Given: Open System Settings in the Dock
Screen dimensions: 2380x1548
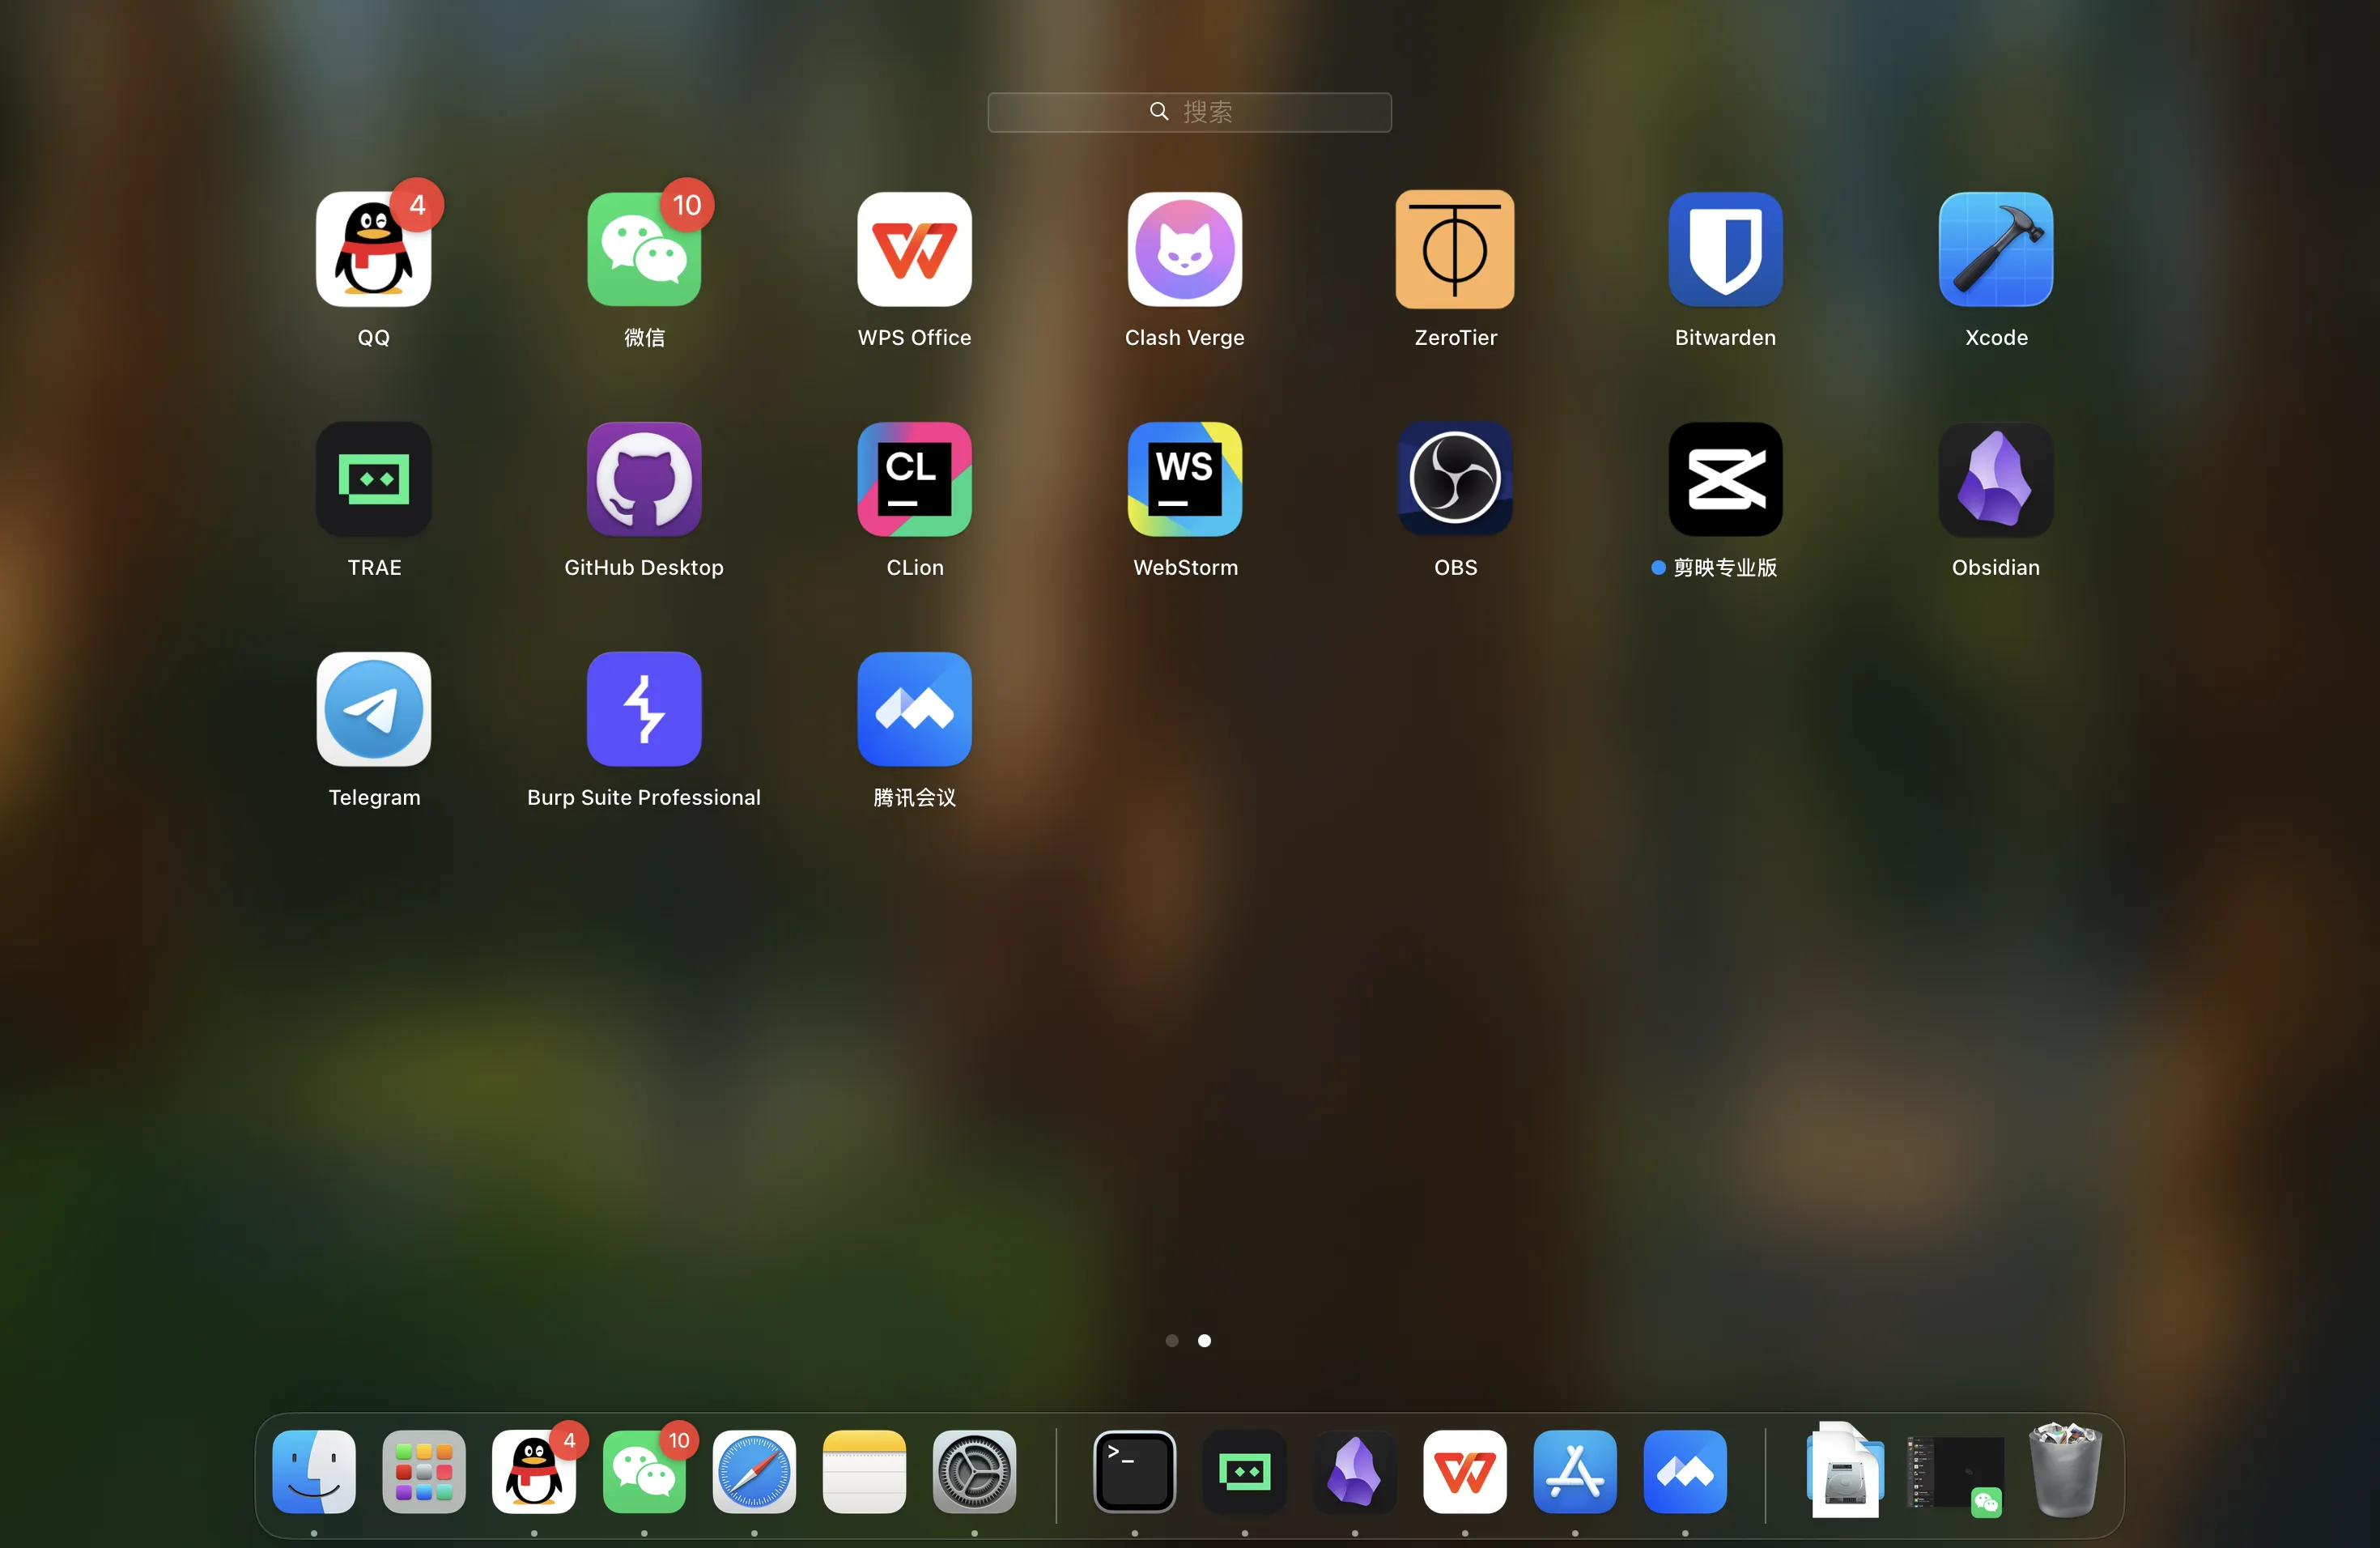Looking at the screenshot, I should coord(974,1472).
